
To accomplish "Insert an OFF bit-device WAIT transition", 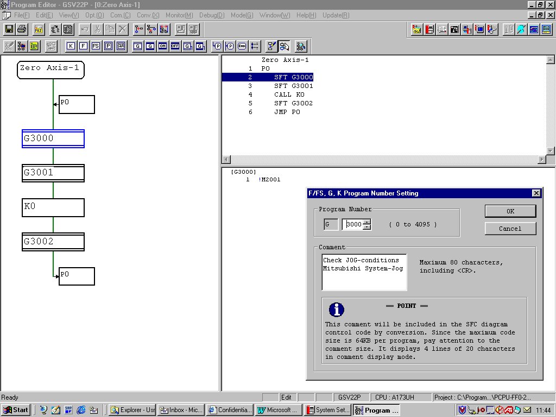I will pos(175,46).
